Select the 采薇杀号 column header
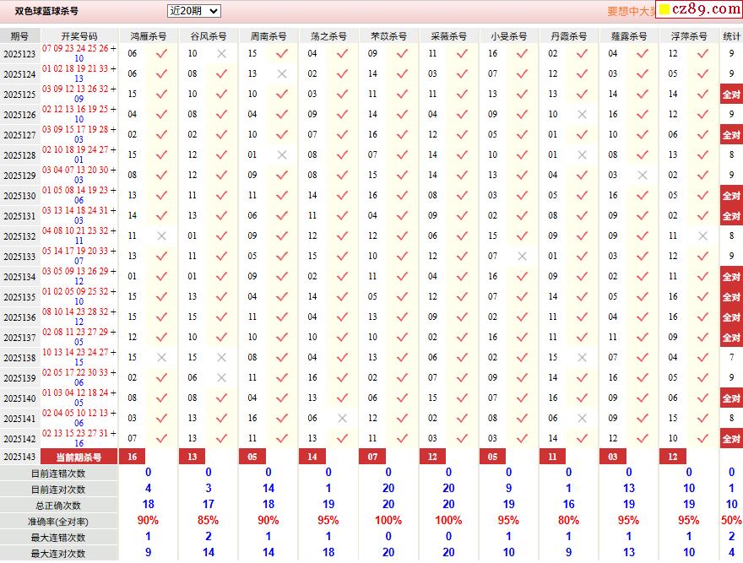743x563 pixels. pos(449,36)
